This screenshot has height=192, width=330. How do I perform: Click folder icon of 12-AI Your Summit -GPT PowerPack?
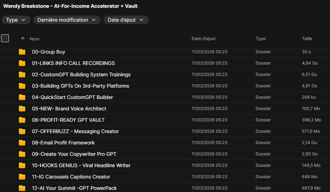22,188
